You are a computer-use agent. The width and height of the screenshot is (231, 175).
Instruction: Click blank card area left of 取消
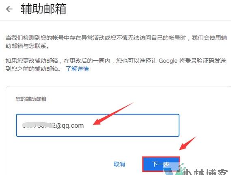point(59,164)
